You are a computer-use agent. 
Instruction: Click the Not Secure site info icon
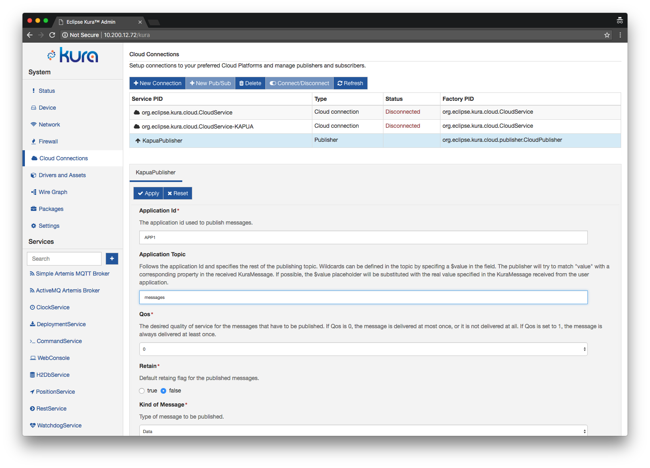tap(65, 35)
